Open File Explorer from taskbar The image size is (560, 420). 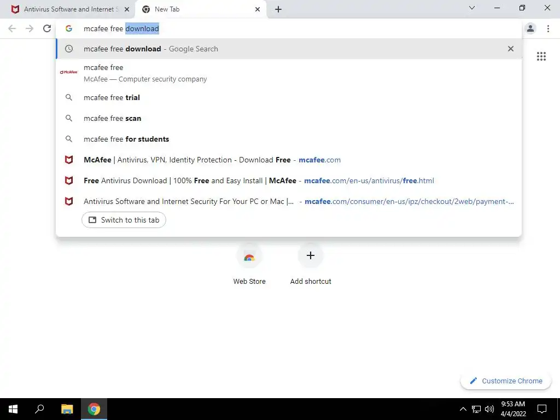click(x=67, y=409)
